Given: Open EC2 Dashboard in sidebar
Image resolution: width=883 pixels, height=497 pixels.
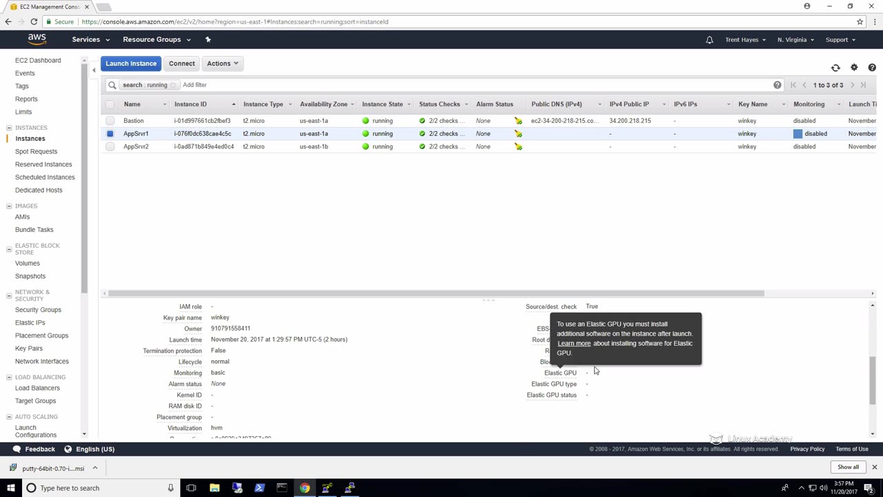Looking at the screenshot, I should pos(38,61).
